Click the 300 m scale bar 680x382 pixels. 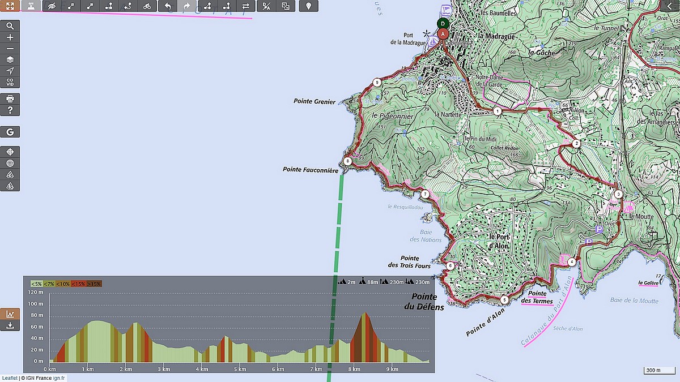tap(660, 370)
